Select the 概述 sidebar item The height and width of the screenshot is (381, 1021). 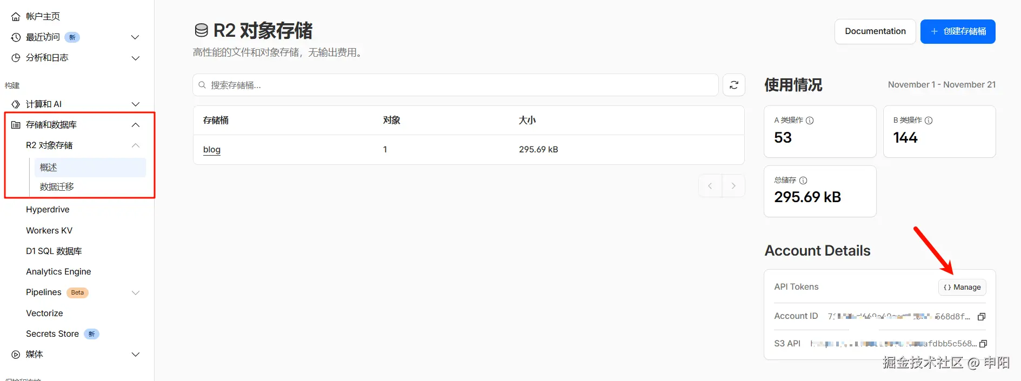point(90,168)
